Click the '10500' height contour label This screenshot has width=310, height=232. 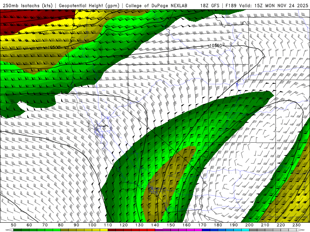coord(54,47)
